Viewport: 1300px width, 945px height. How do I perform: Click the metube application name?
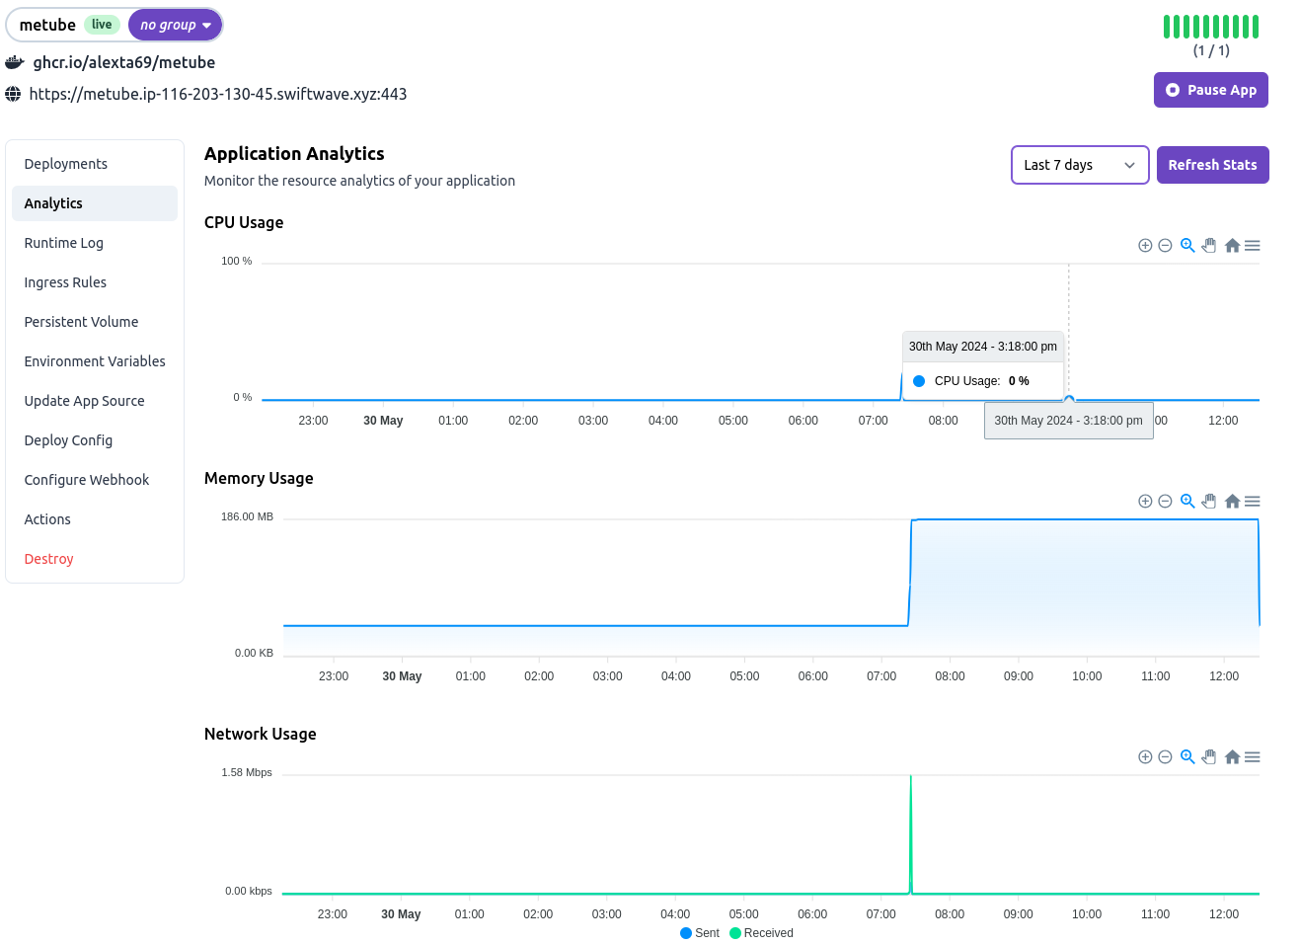click(x=47, y=25)
